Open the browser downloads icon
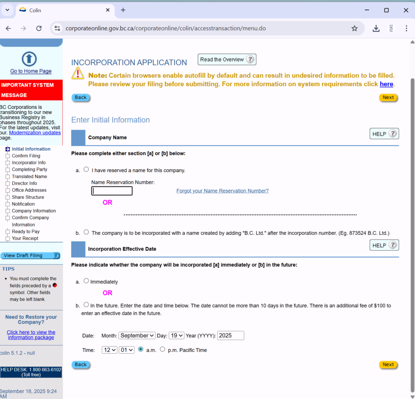415x399 pixels. 376,28
